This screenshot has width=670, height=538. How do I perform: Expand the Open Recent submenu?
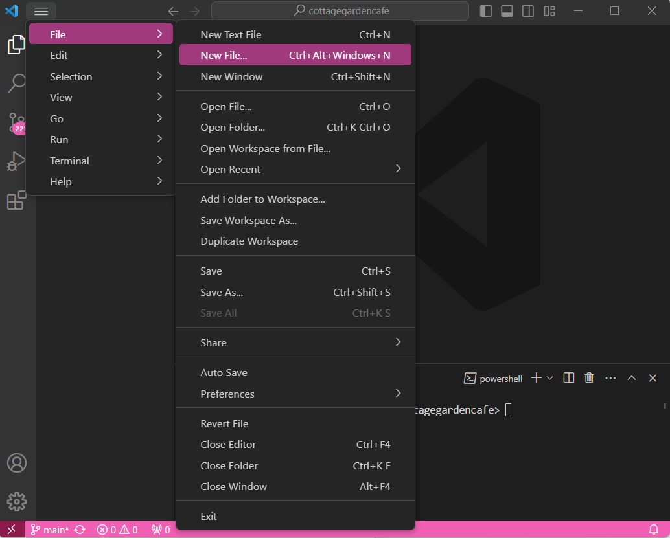295,168
